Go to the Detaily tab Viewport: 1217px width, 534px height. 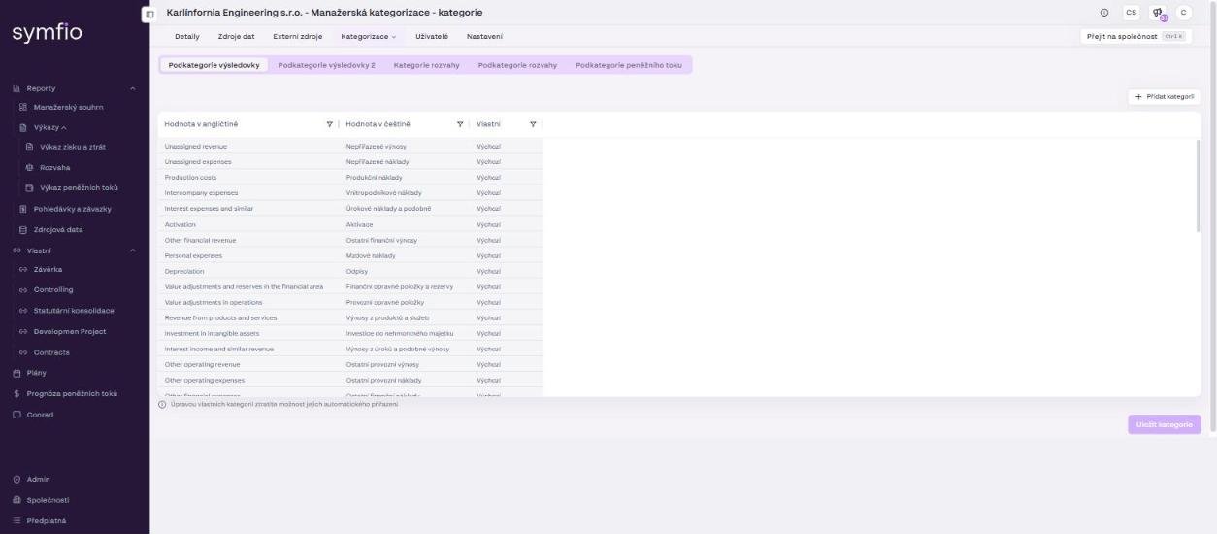(x=187, y=36)
